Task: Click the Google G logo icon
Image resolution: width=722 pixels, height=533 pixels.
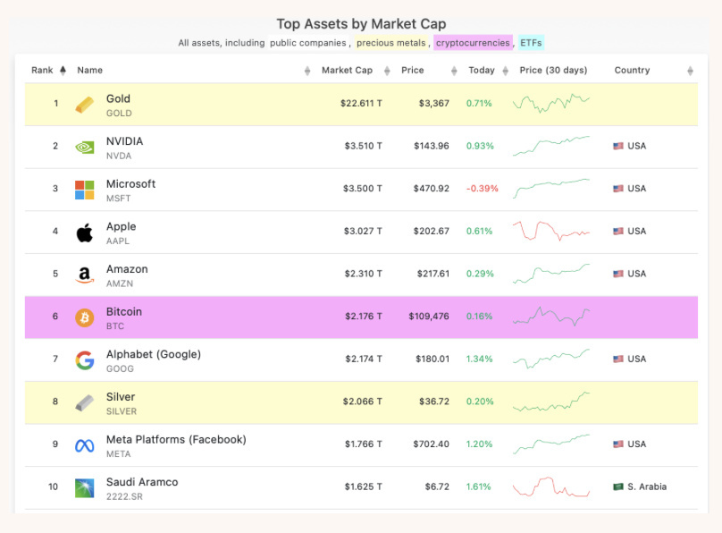Action: click(84, 360)
